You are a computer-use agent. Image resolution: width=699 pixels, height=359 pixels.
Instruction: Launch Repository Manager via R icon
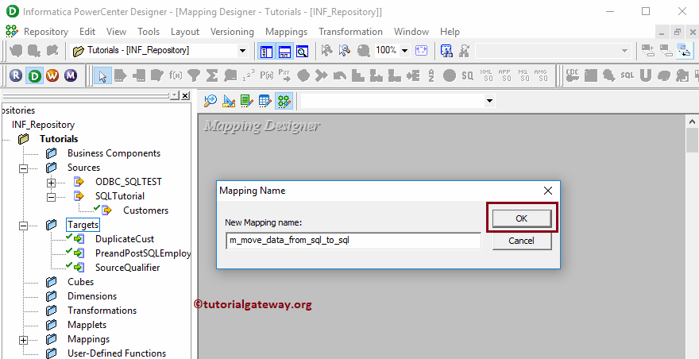(16, 75)
